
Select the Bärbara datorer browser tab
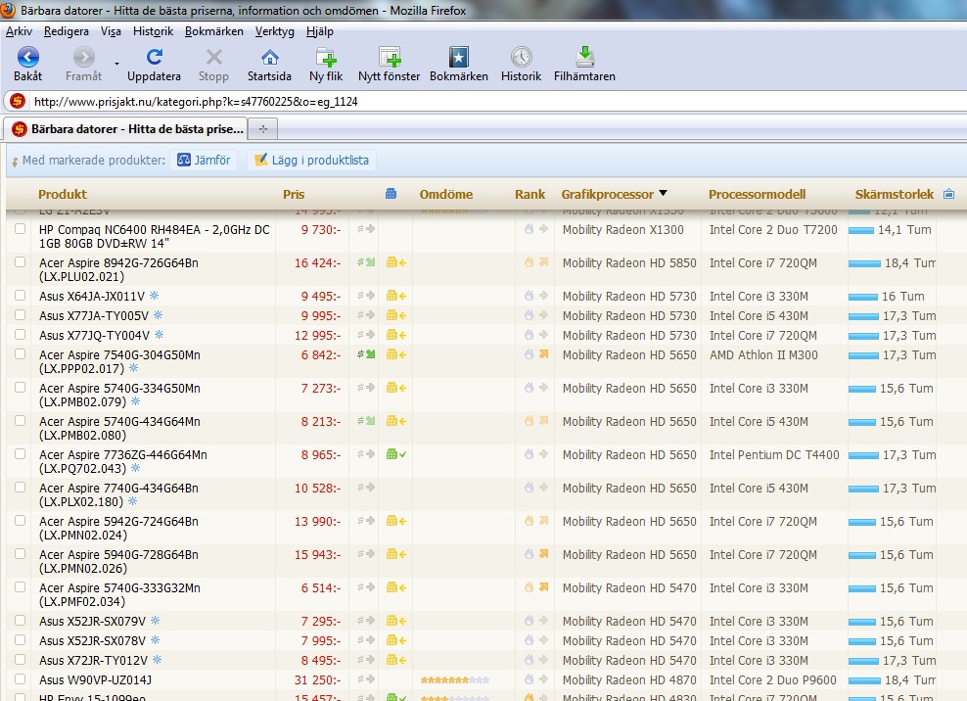pos(127,129)
